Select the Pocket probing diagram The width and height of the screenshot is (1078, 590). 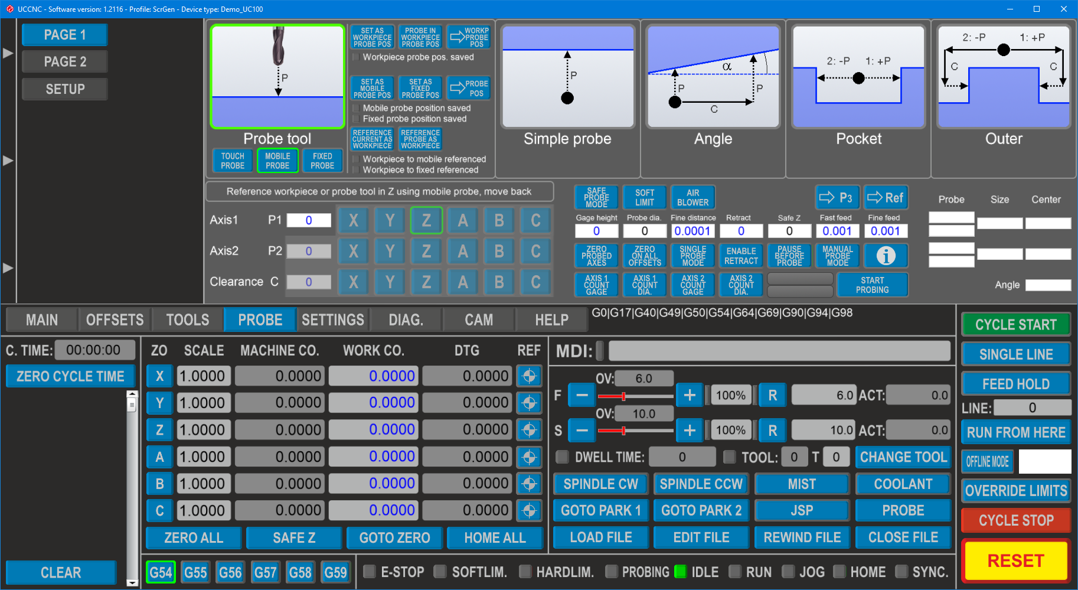(x=858, y=76)
